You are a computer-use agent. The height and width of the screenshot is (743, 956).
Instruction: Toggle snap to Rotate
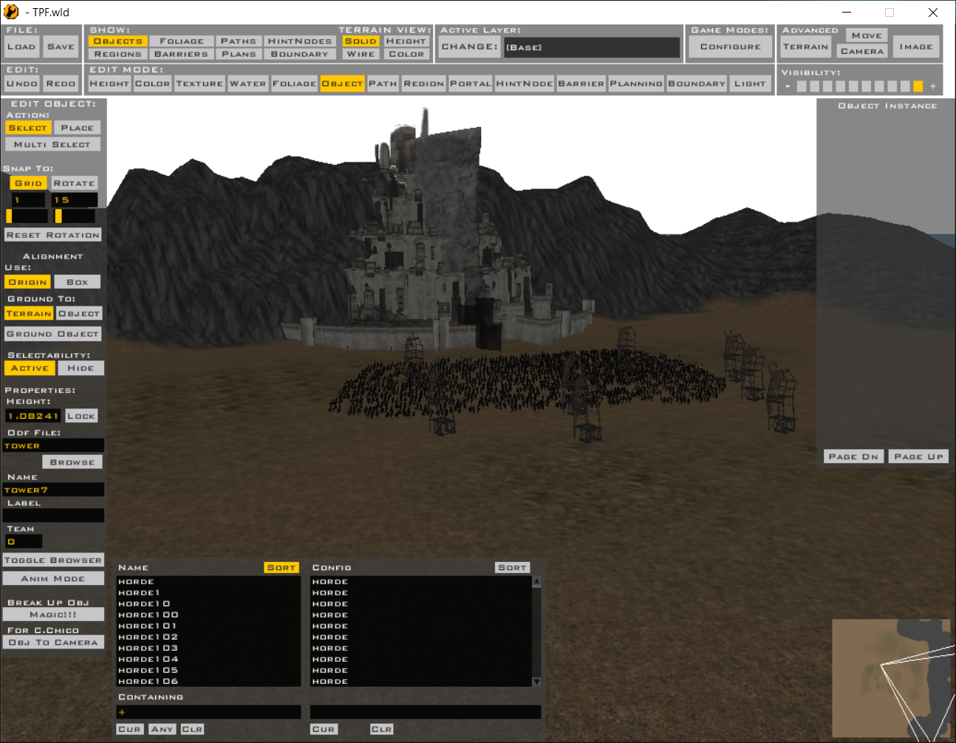[74, 183]
